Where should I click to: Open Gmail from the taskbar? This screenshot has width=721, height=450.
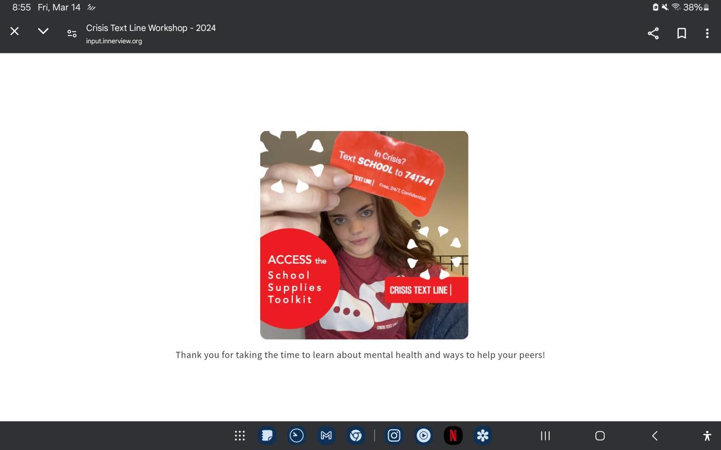(326, 435)
